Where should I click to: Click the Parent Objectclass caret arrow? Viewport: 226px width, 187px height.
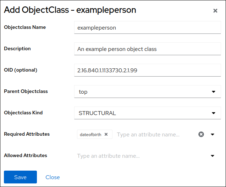click(x=214, y=92)
